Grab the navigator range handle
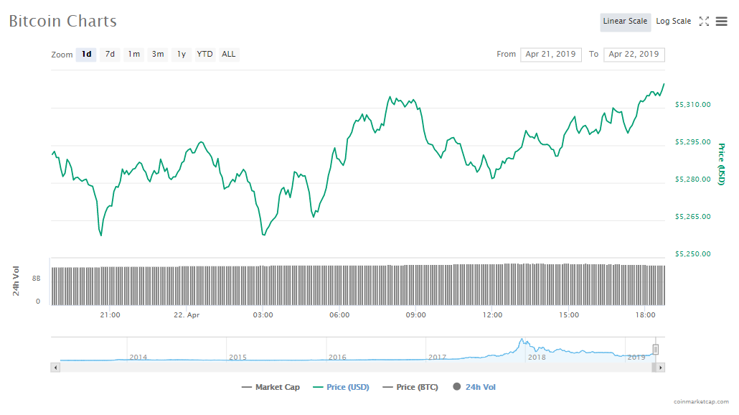This screenshot has height=415, width=739. click(655, 350)
